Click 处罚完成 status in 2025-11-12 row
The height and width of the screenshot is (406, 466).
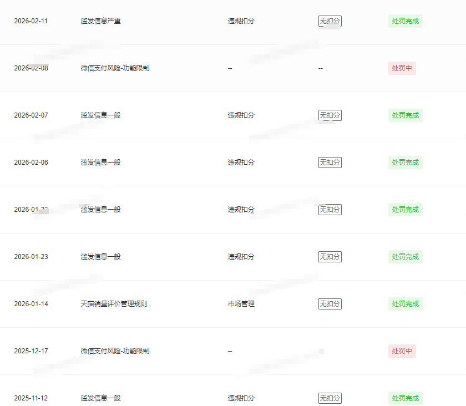click(405, 398)
